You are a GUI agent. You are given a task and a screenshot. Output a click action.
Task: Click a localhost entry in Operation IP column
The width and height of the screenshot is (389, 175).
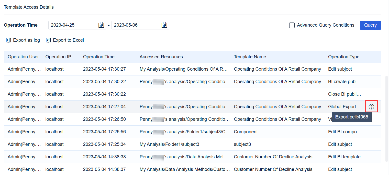point(54,69)
